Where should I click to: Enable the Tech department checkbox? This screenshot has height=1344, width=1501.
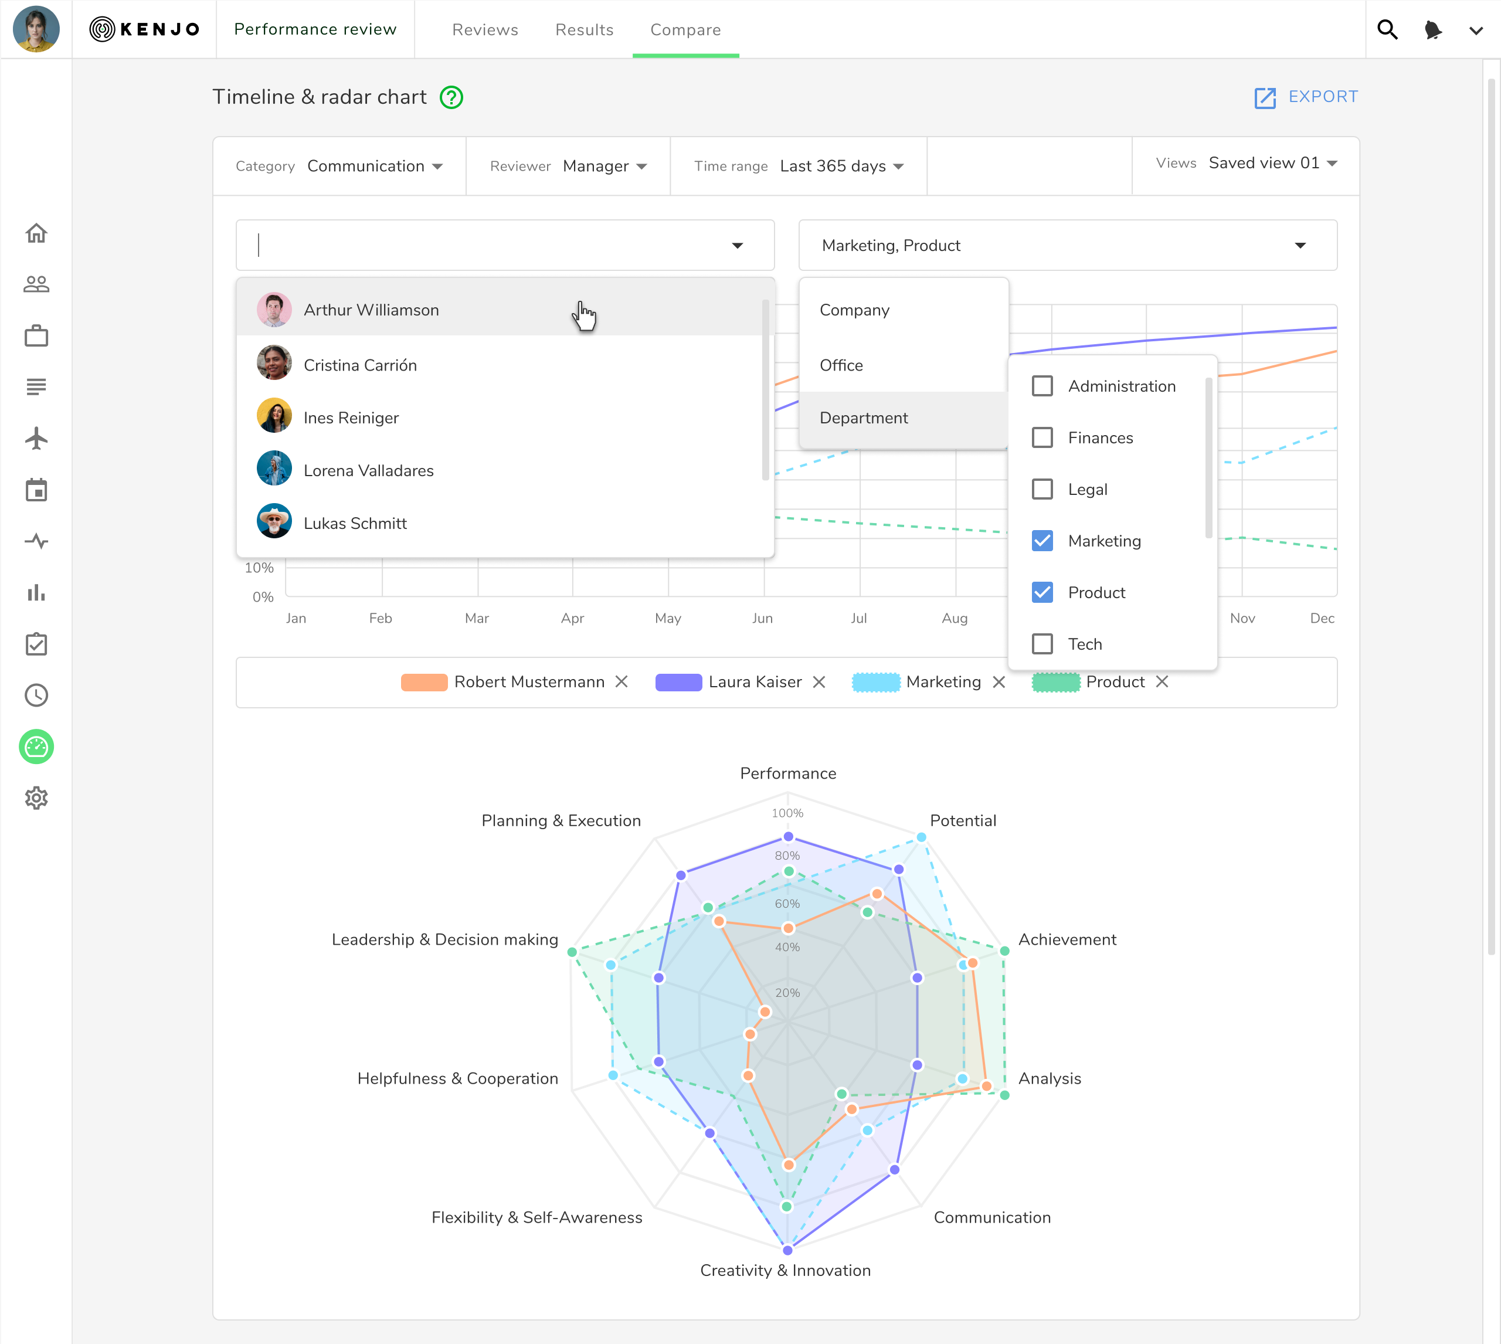tap(1042, 644)
